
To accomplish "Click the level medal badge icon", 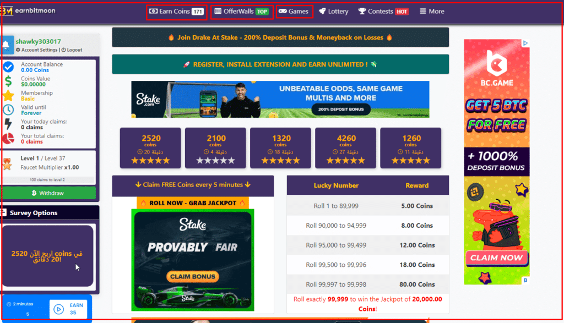I will [7, 163].
